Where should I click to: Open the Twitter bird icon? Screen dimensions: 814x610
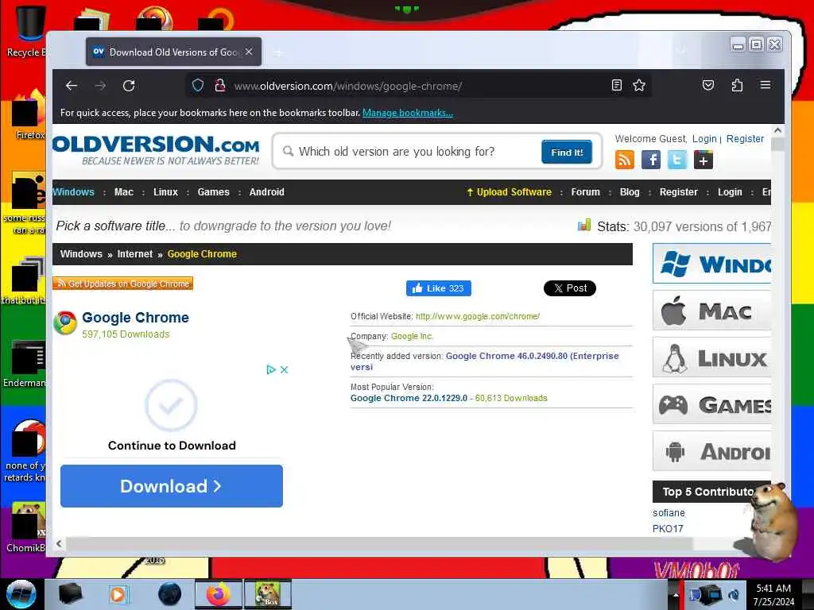677,160
